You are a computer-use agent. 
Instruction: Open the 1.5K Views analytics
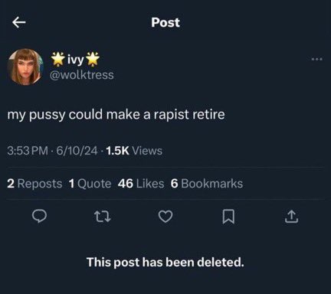(134, 151)
